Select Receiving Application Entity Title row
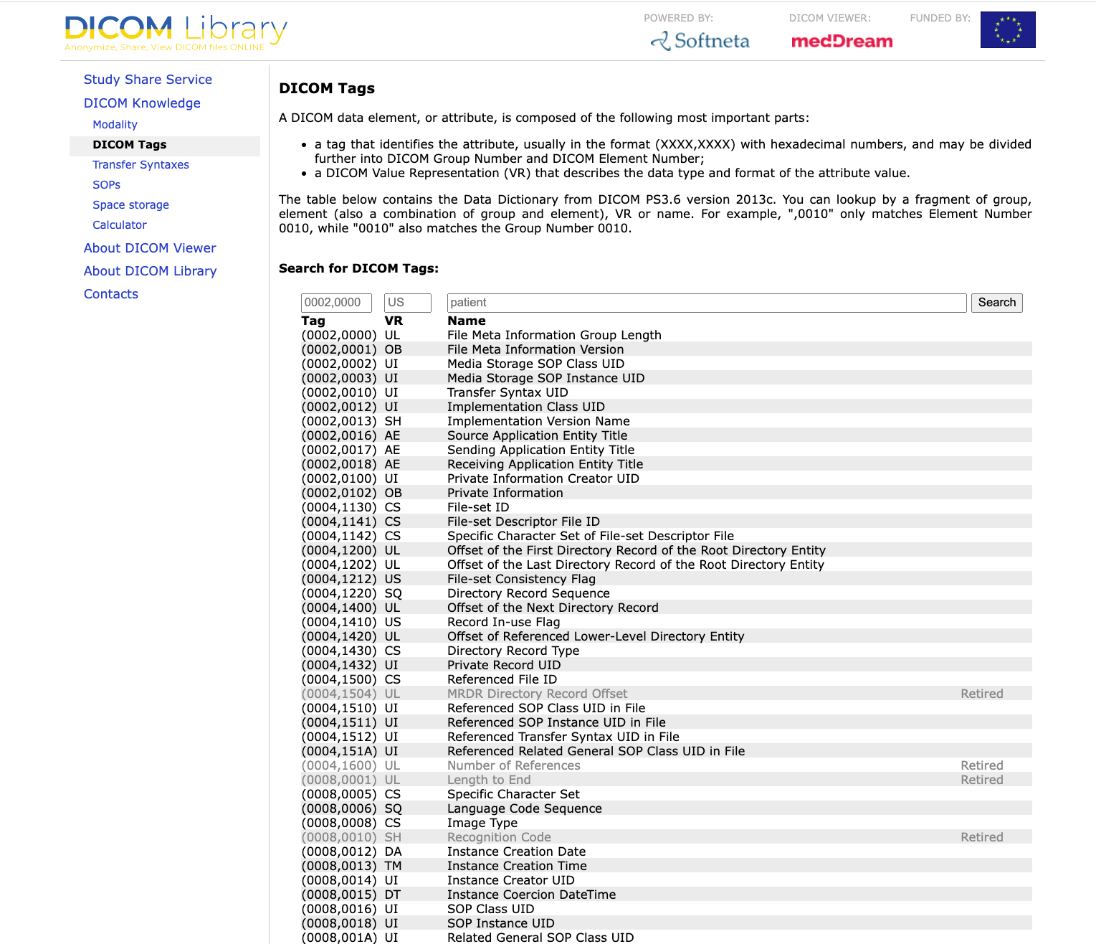This screenshot has height=944, width=1096. [667, 464]
